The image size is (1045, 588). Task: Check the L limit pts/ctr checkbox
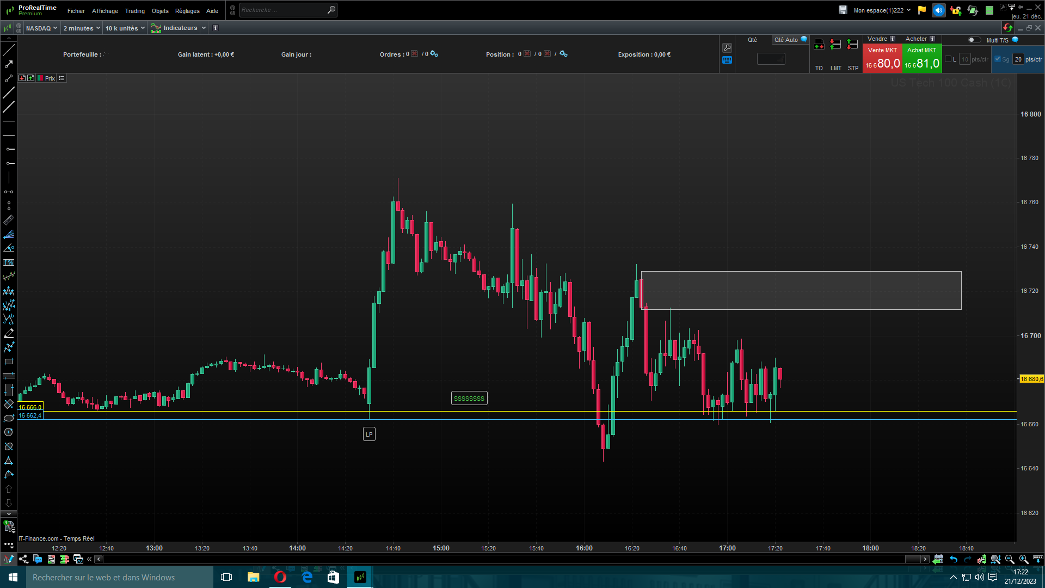[948, 59]
